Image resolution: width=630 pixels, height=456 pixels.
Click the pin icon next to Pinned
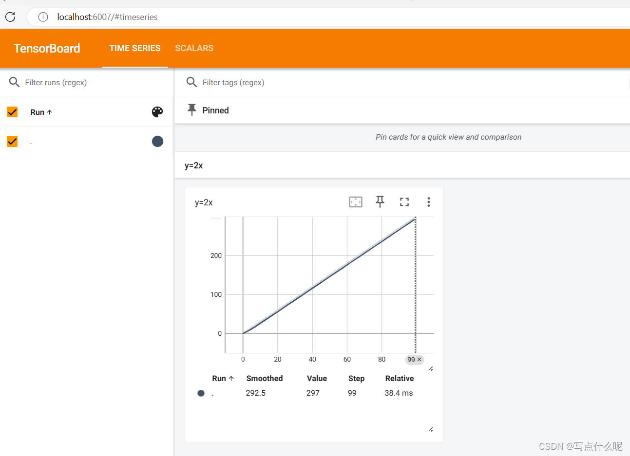(x=192, y=110)
